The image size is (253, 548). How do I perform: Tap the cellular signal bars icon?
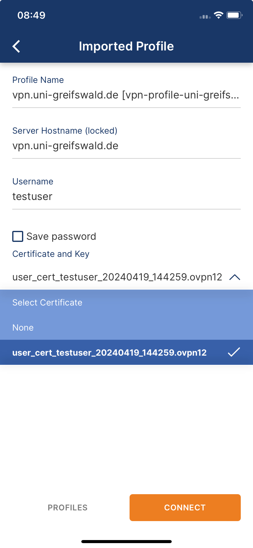205,17
